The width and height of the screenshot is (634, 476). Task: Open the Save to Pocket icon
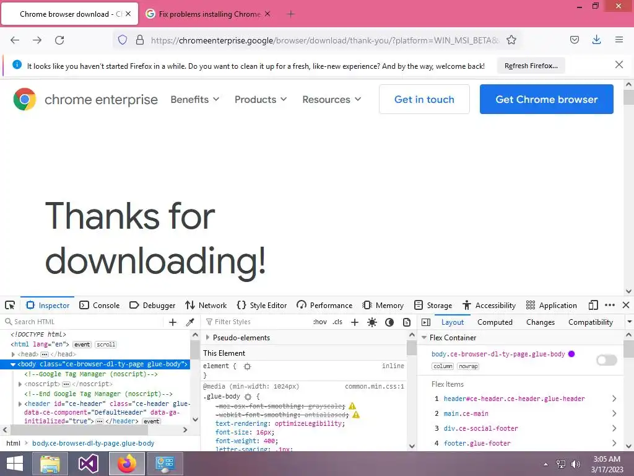(x=574, y=40)
